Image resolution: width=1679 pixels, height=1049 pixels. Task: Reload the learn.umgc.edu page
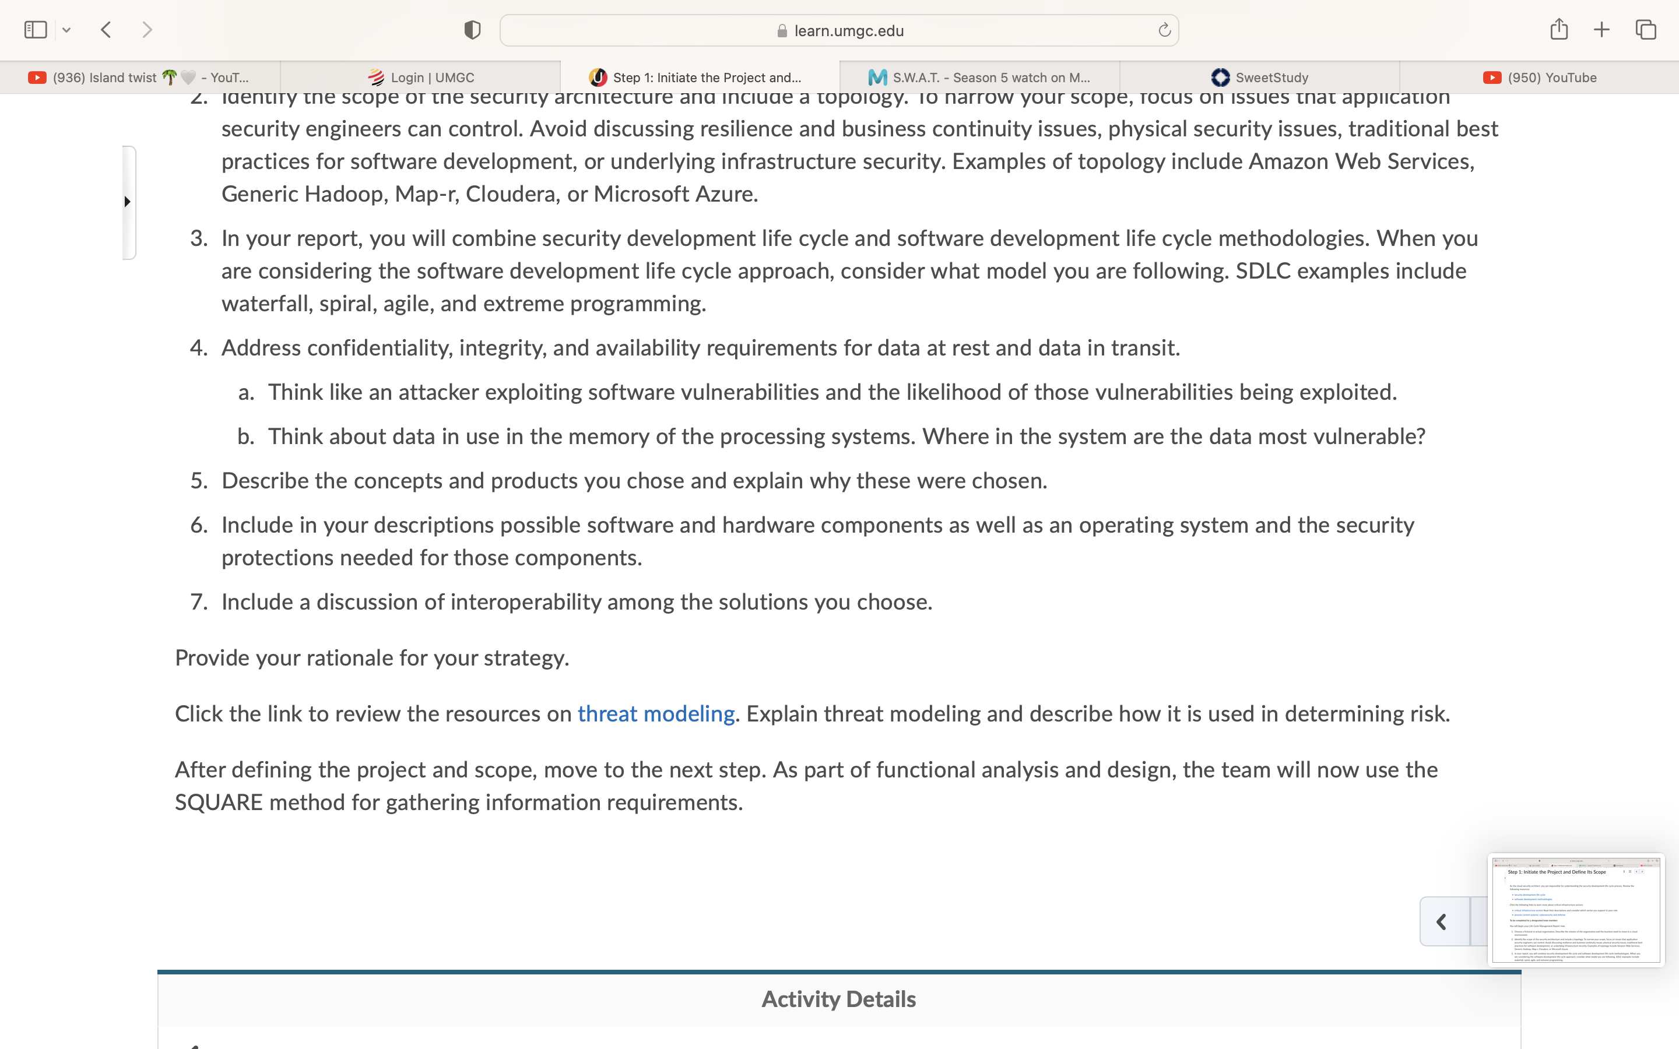pos(1164,30)
